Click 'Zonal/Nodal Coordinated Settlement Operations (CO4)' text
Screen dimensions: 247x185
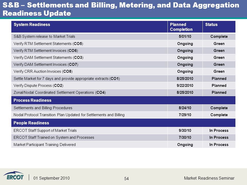click(x=59, y=92)
